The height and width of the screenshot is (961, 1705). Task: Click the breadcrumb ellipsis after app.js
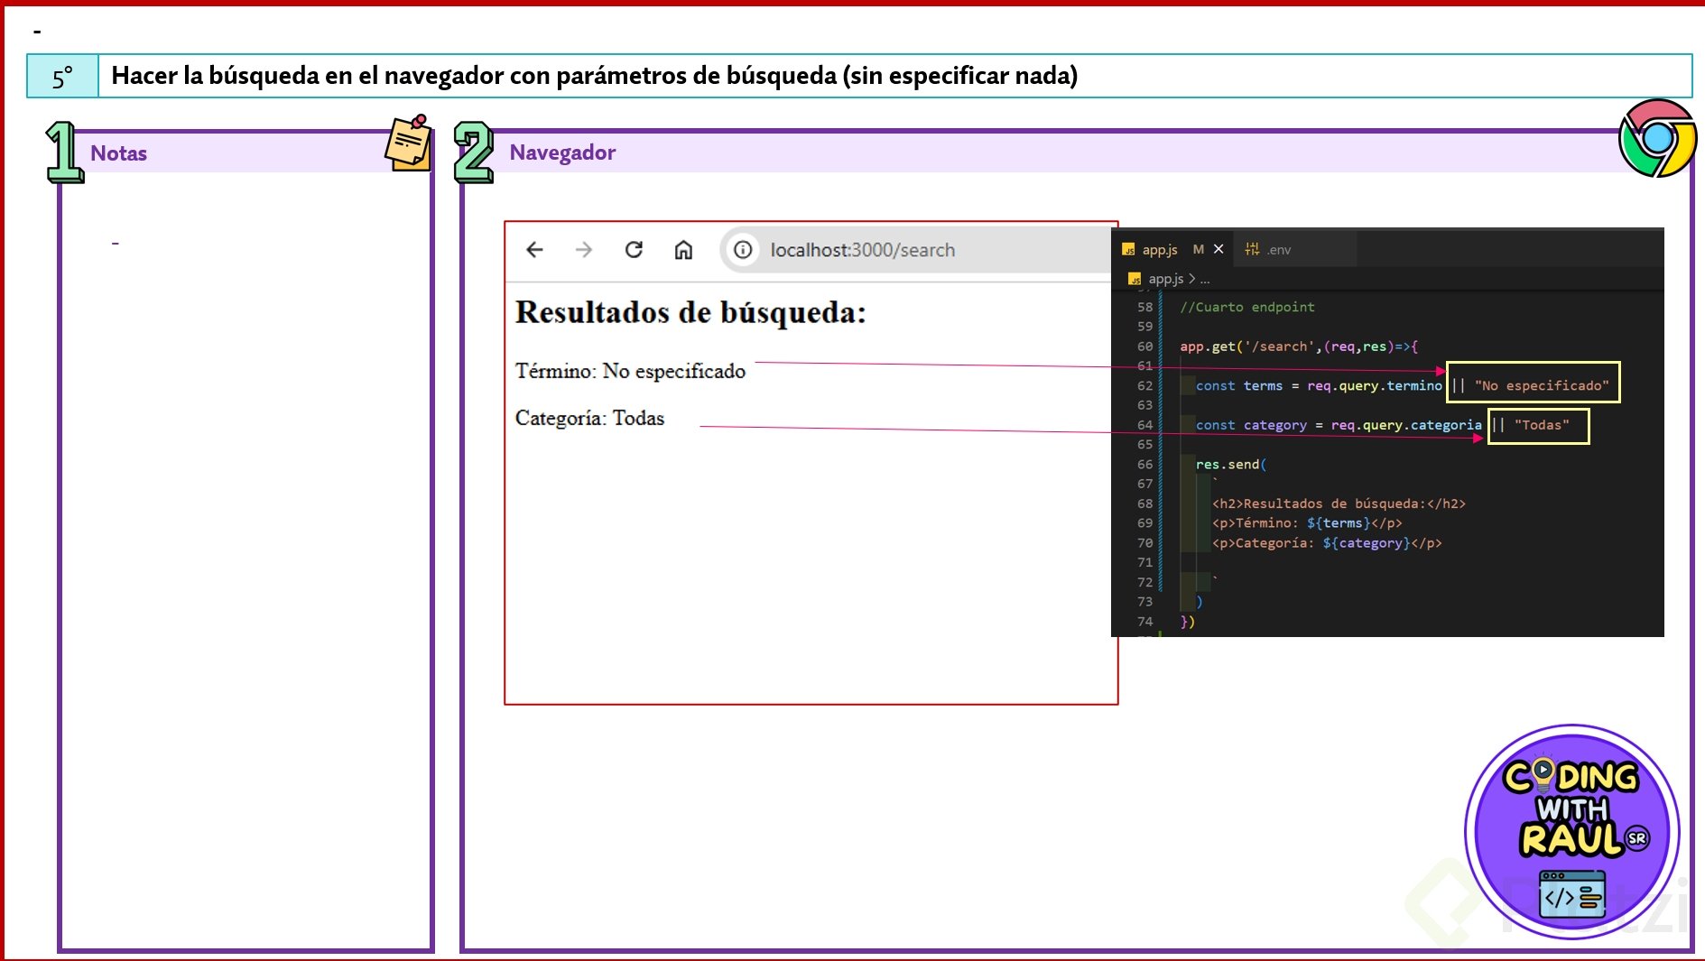1205,281
